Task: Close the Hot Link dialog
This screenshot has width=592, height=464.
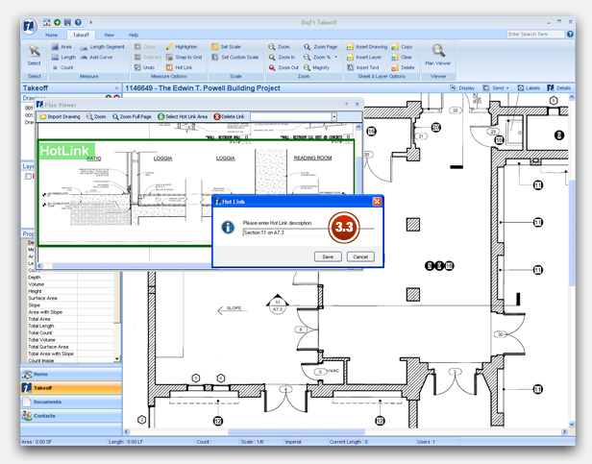Action: [377, 202]
